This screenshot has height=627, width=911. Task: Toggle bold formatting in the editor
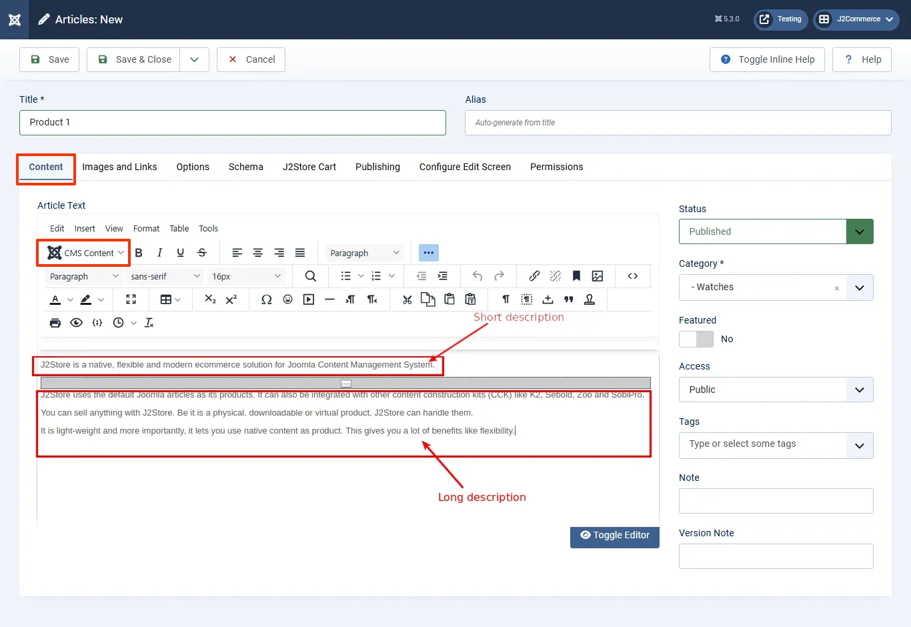139,253
